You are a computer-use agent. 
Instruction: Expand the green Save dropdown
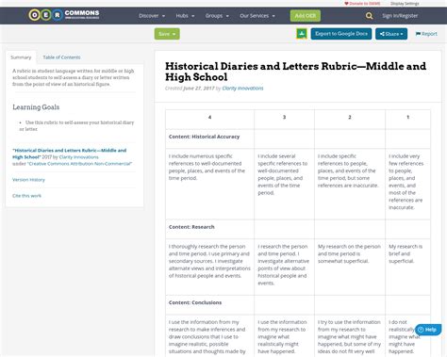[x=167, y=34]
